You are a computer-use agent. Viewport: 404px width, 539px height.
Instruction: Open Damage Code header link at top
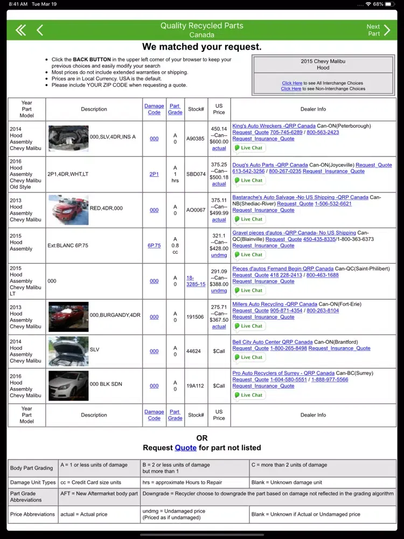tap(154, 109)
